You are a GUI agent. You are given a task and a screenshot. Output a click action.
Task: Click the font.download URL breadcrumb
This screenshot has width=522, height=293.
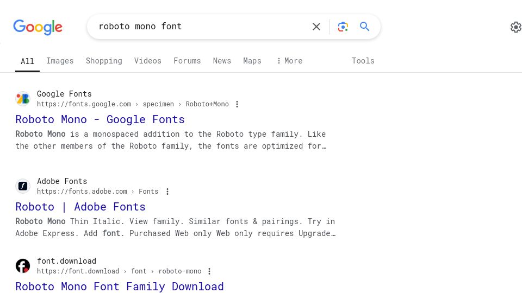tap(119, 271)
